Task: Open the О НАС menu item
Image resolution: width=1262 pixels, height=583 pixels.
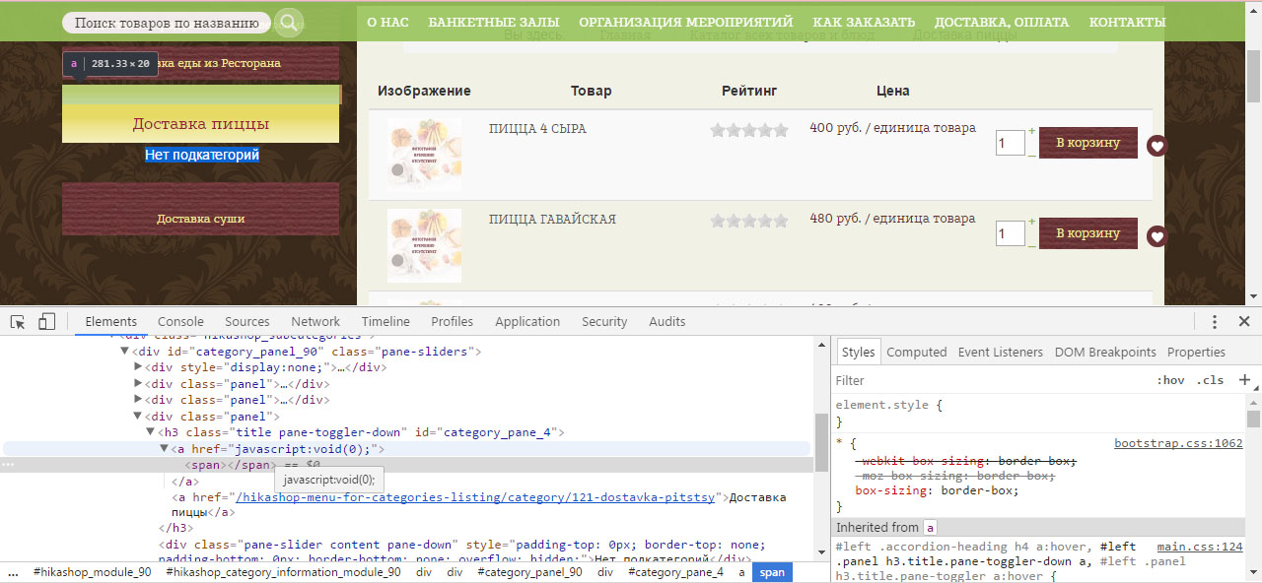Action: coord(387,22)
